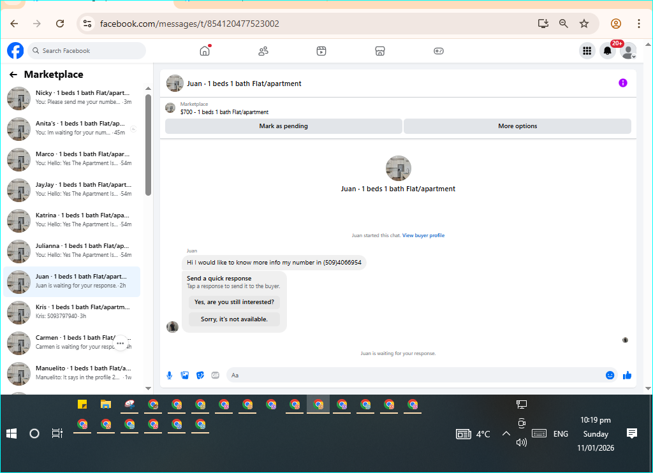Image resolution: width=653 pixels, height=473 pixels.
Task: Open the Windows Start button
Action: (x=11, y=433)
